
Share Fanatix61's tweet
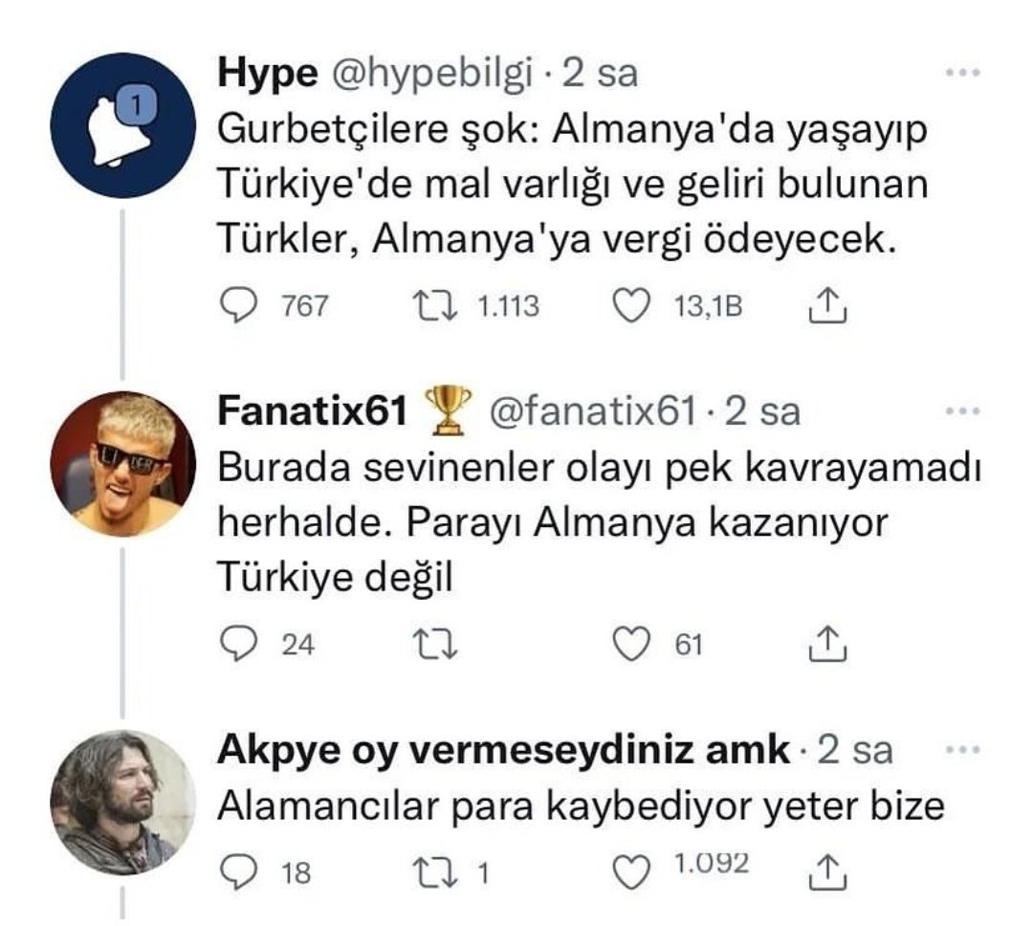tap(824, 646)
